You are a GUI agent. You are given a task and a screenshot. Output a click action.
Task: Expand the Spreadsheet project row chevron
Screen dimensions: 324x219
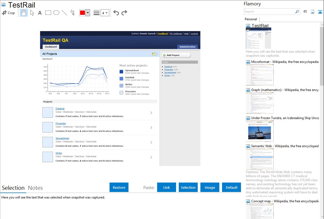click(x=151, y=142)
